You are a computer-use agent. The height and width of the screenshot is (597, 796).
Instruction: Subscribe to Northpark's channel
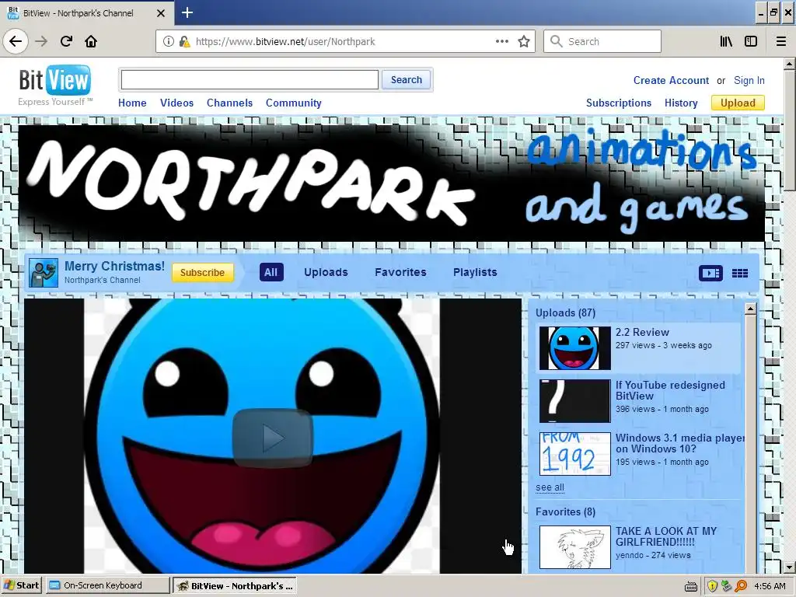[203, 273]
